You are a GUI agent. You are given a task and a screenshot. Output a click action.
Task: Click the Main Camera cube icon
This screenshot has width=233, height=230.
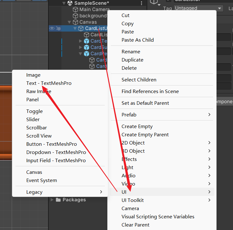[75, 10]
